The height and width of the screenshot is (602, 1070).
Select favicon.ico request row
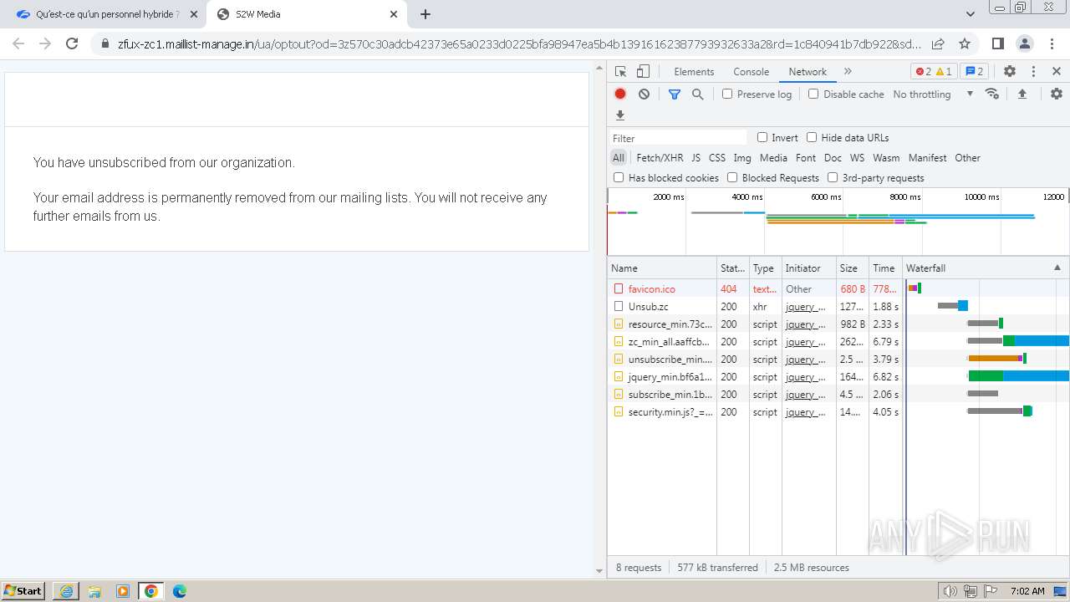click(x=838, y=288)
